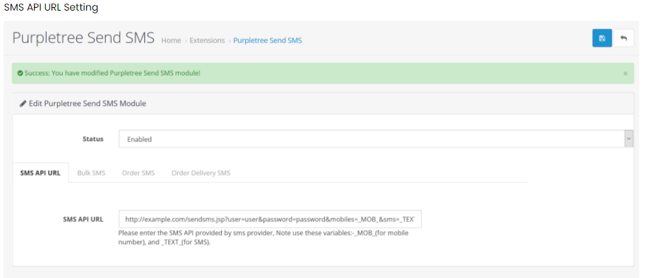Open the Order Delivery SMS tab

pos(201,173)
